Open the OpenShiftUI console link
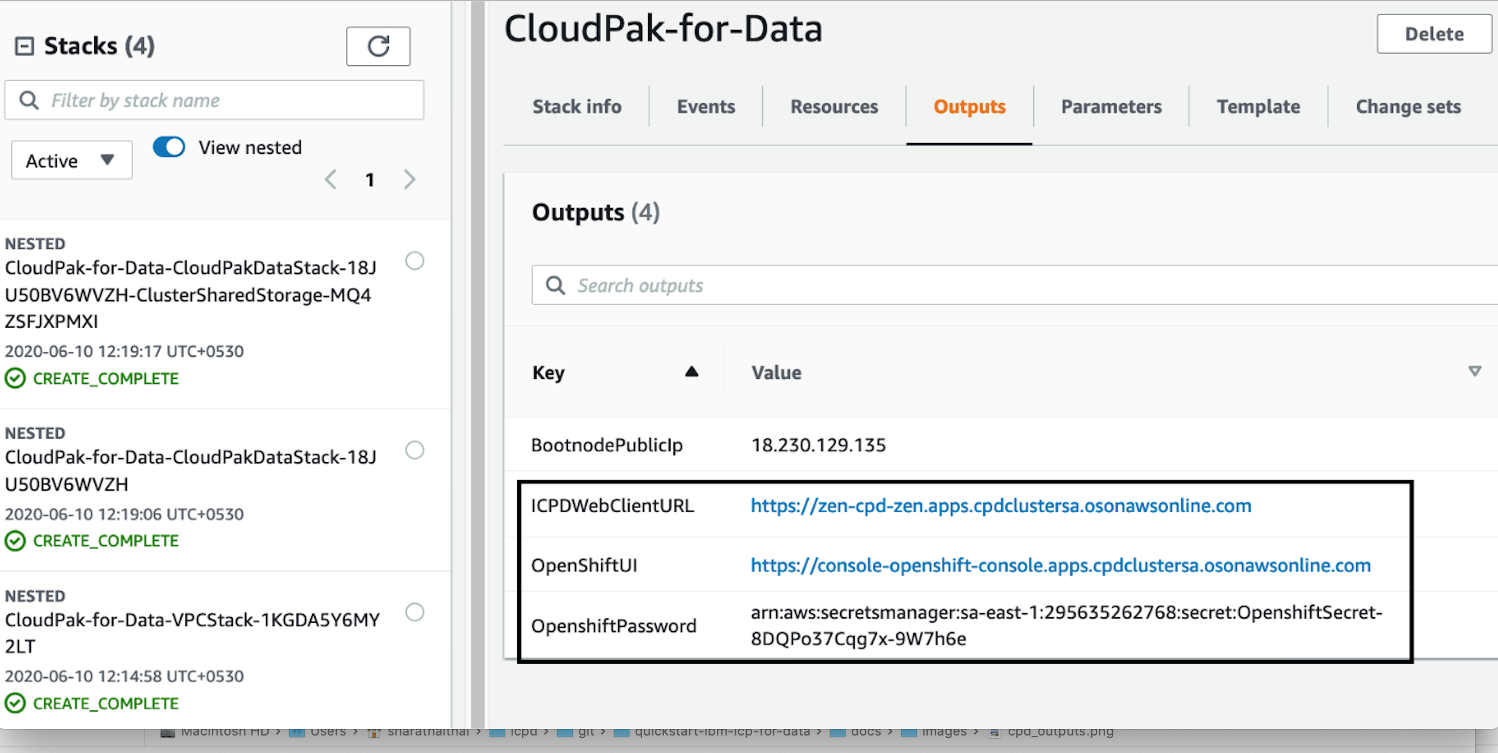 (1060, 565)
